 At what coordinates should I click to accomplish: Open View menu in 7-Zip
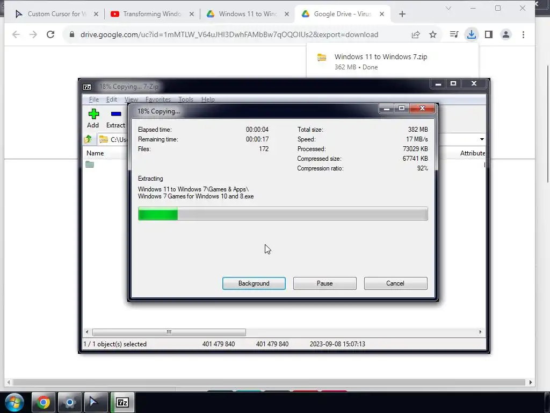[x=131, y=99]
